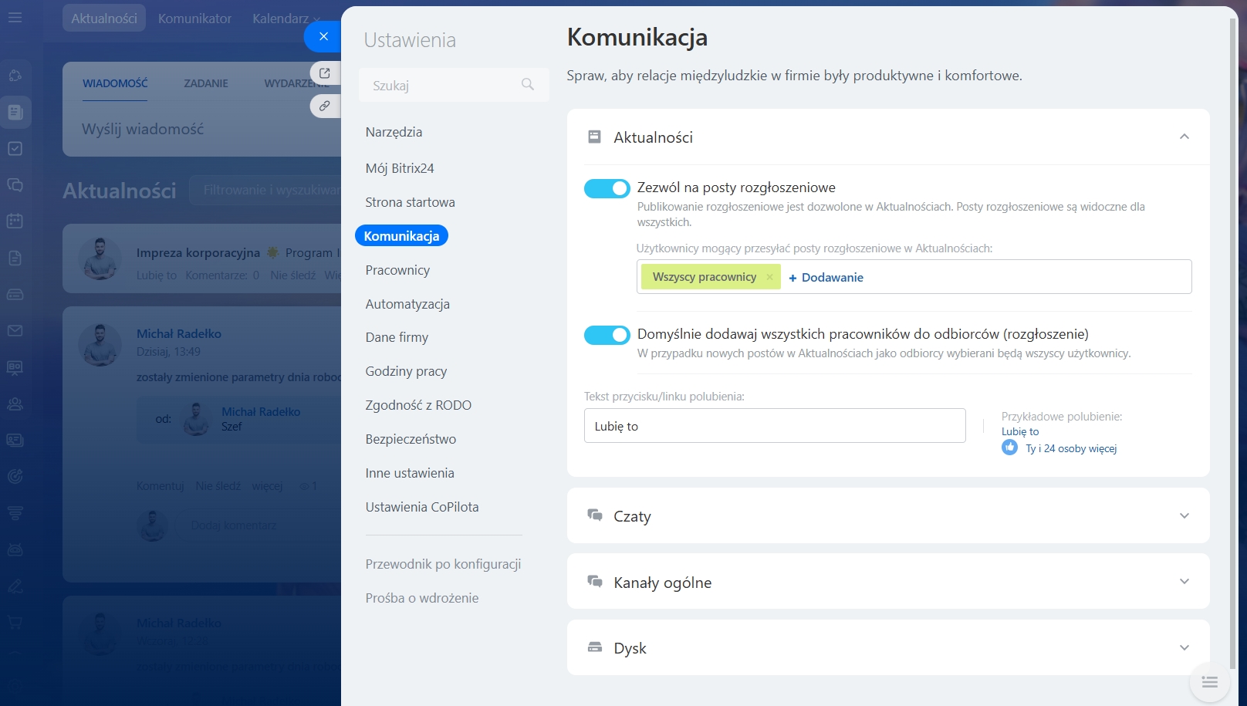The image size is (1247, 706).
Task: Click the Szukaj settings search field
Action: (454, 85)
